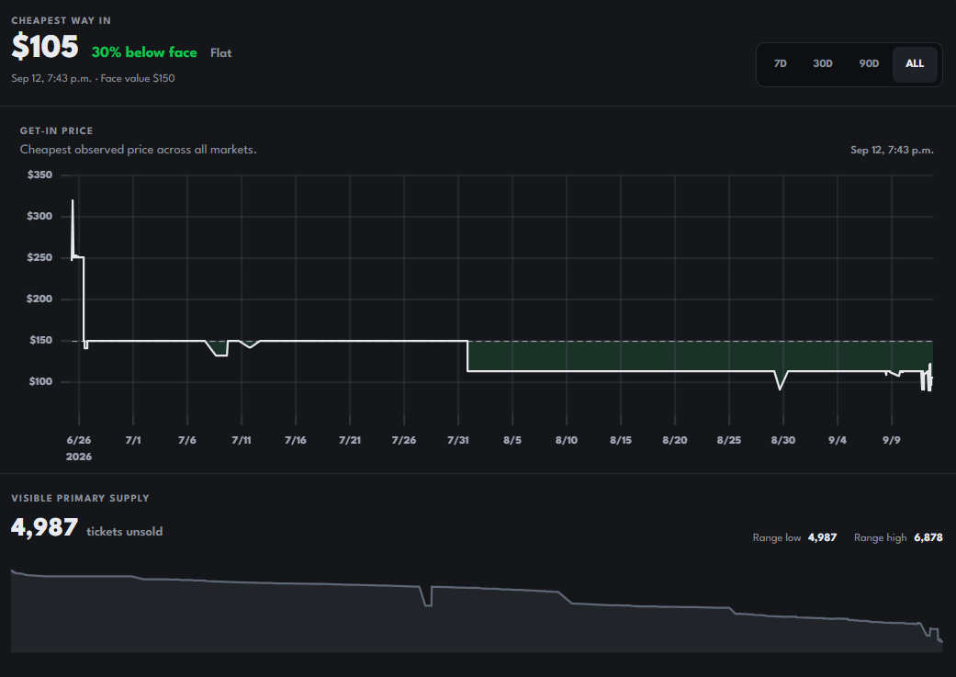The height and width of the screenshot is (677, 956).
Task: Click the "Face value $150" timestamp line
Action: click(94, 78)
